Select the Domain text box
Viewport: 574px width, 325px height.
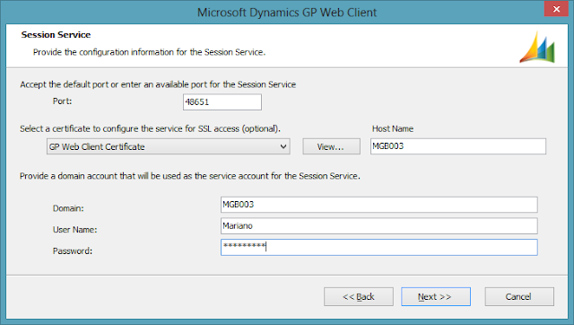tap(378, 205)
